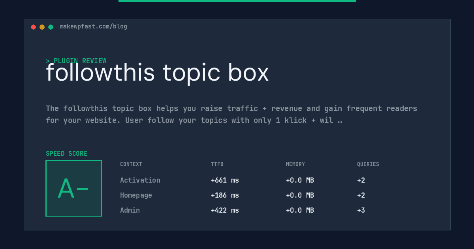Click the red close window dot

(33, 27)
